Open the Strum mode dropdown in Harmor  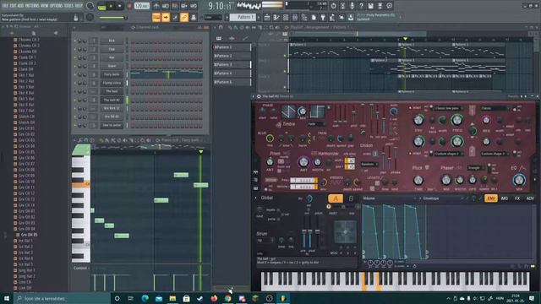[265, 240]
